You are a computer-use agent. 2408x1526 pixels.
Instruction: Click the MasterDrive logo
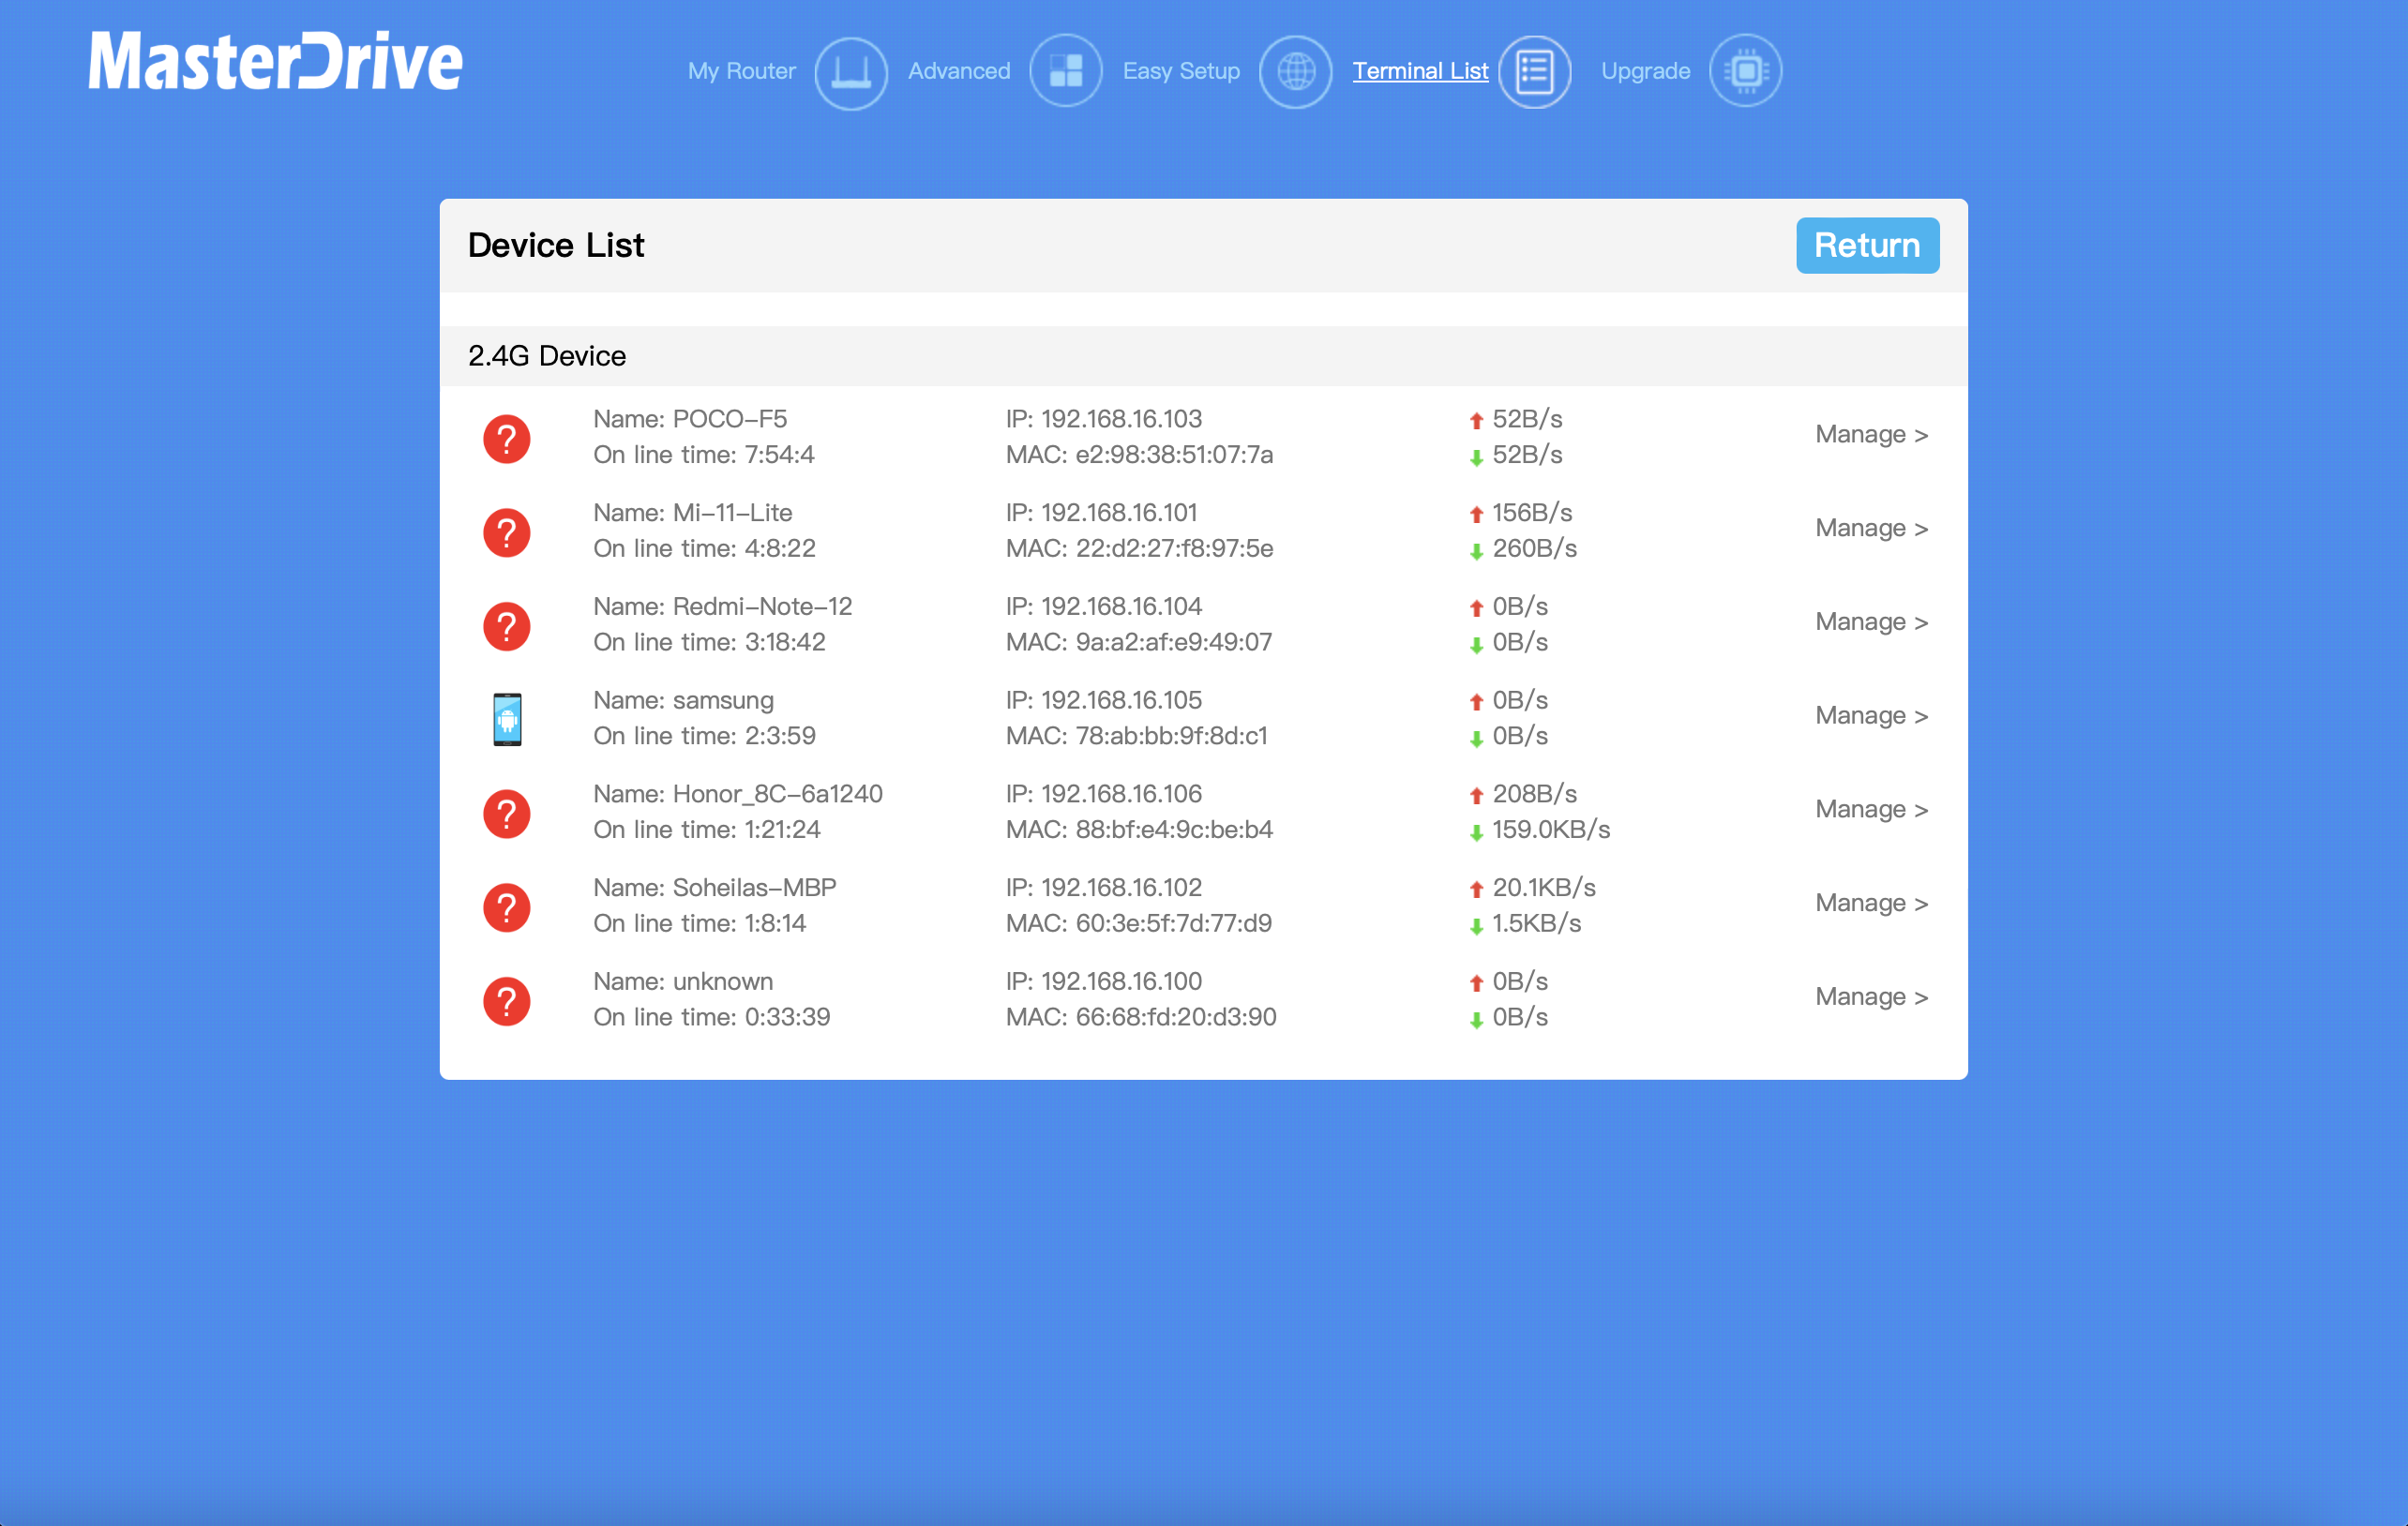275,61
